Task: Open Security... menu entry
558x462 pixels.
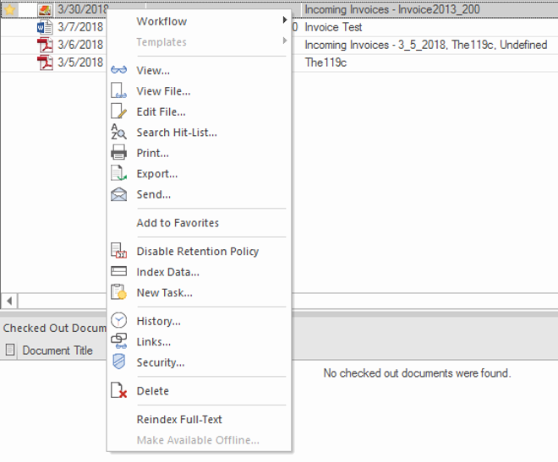Action: pos(199,361)
